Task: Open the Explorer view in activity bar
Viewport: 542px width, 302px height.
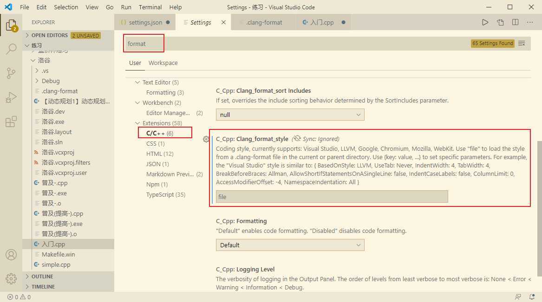Action: point(11,25)
